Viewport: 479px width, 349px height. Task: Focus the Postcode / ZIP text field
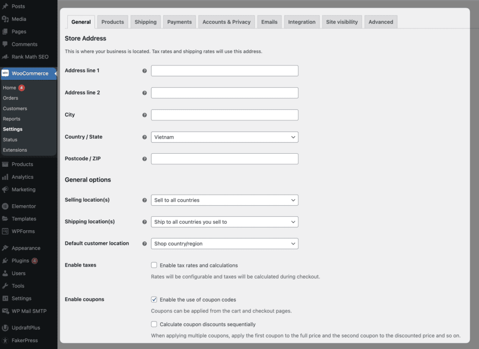click(x=225, y=159)
